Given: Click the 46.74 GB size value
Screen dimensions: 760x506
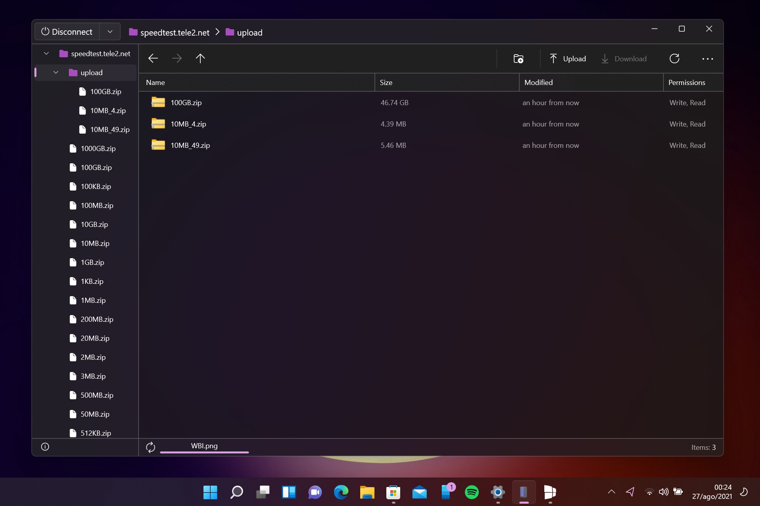Looking at the screenshot, I should click(x=394, y=102).
